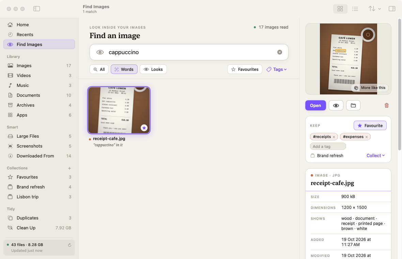Select Find Images in sidebar
402x259 pixels.
[39, 44]
